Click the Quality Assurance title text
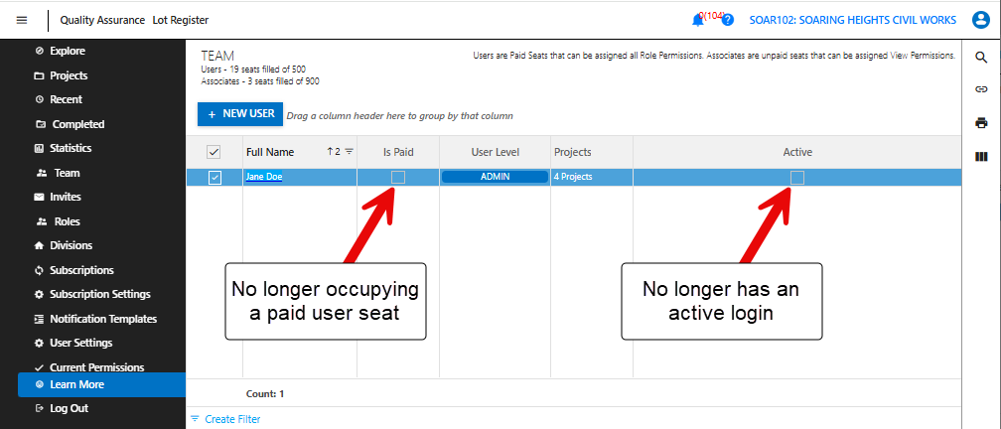The width and height of the screenshot is (1001, 429). tap(102, 21)
